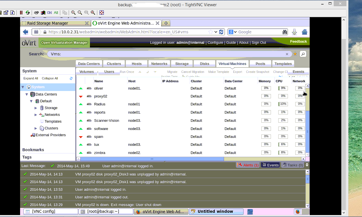Switch to the Hosts tab
The width and height of the screenshot is (362, 217).
(x=137, y=64)
